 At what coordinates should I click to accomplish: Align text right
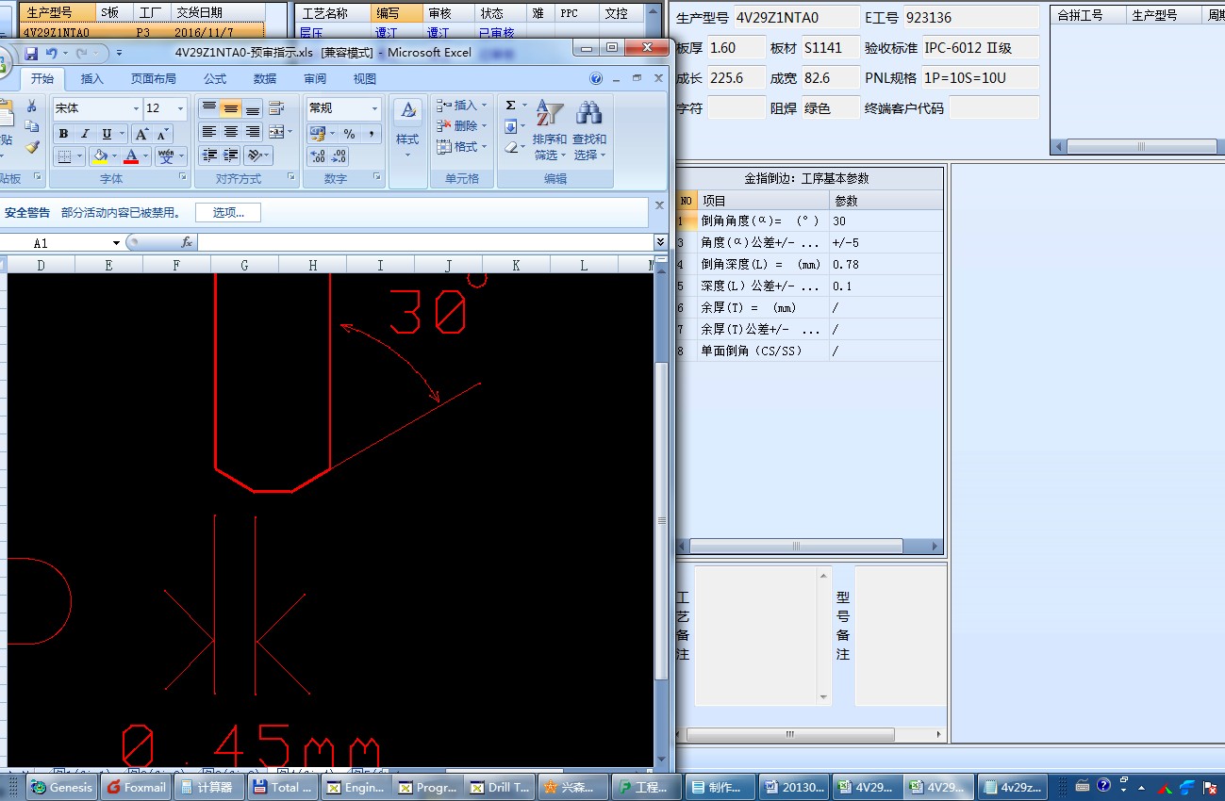[253, 132]
